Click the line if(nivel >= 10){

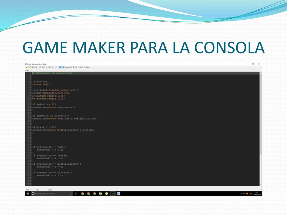click(44, 127)
